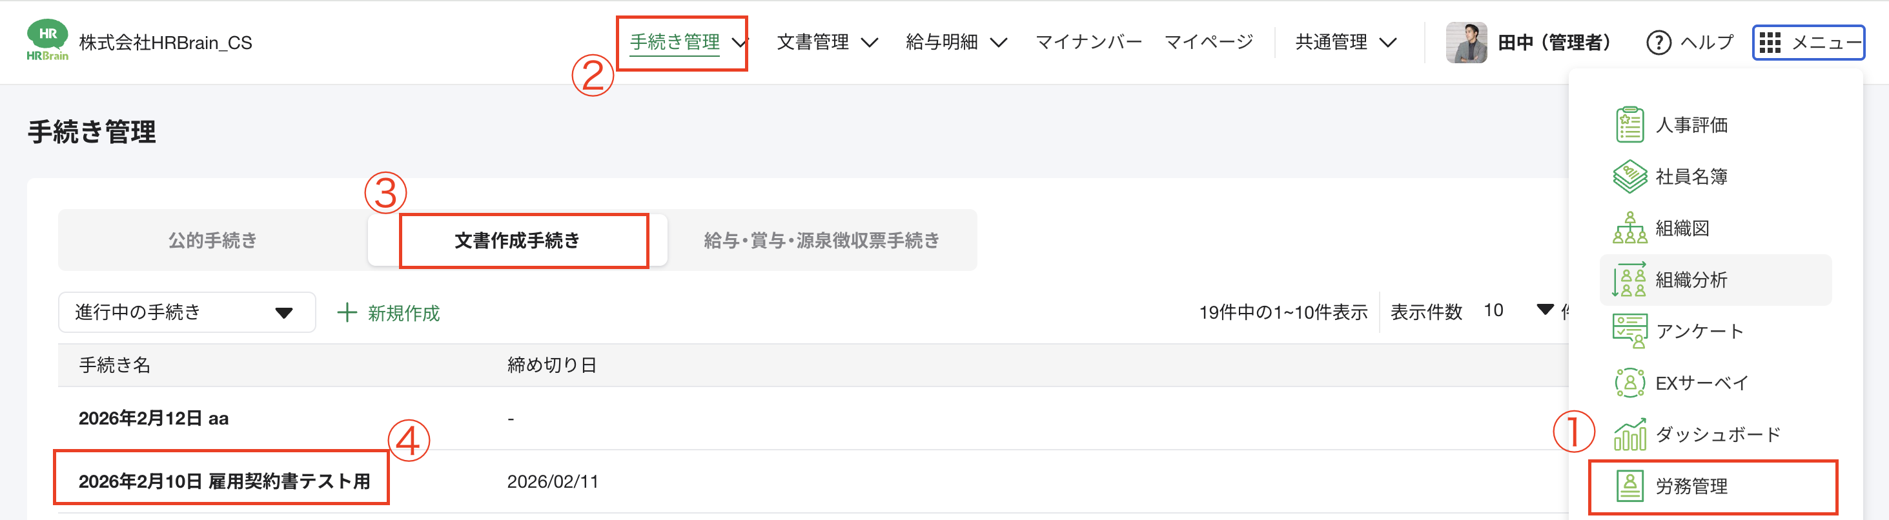1889x520 pixels.
Task: Select the 公的手続き tab
Action: pos(210,240)
